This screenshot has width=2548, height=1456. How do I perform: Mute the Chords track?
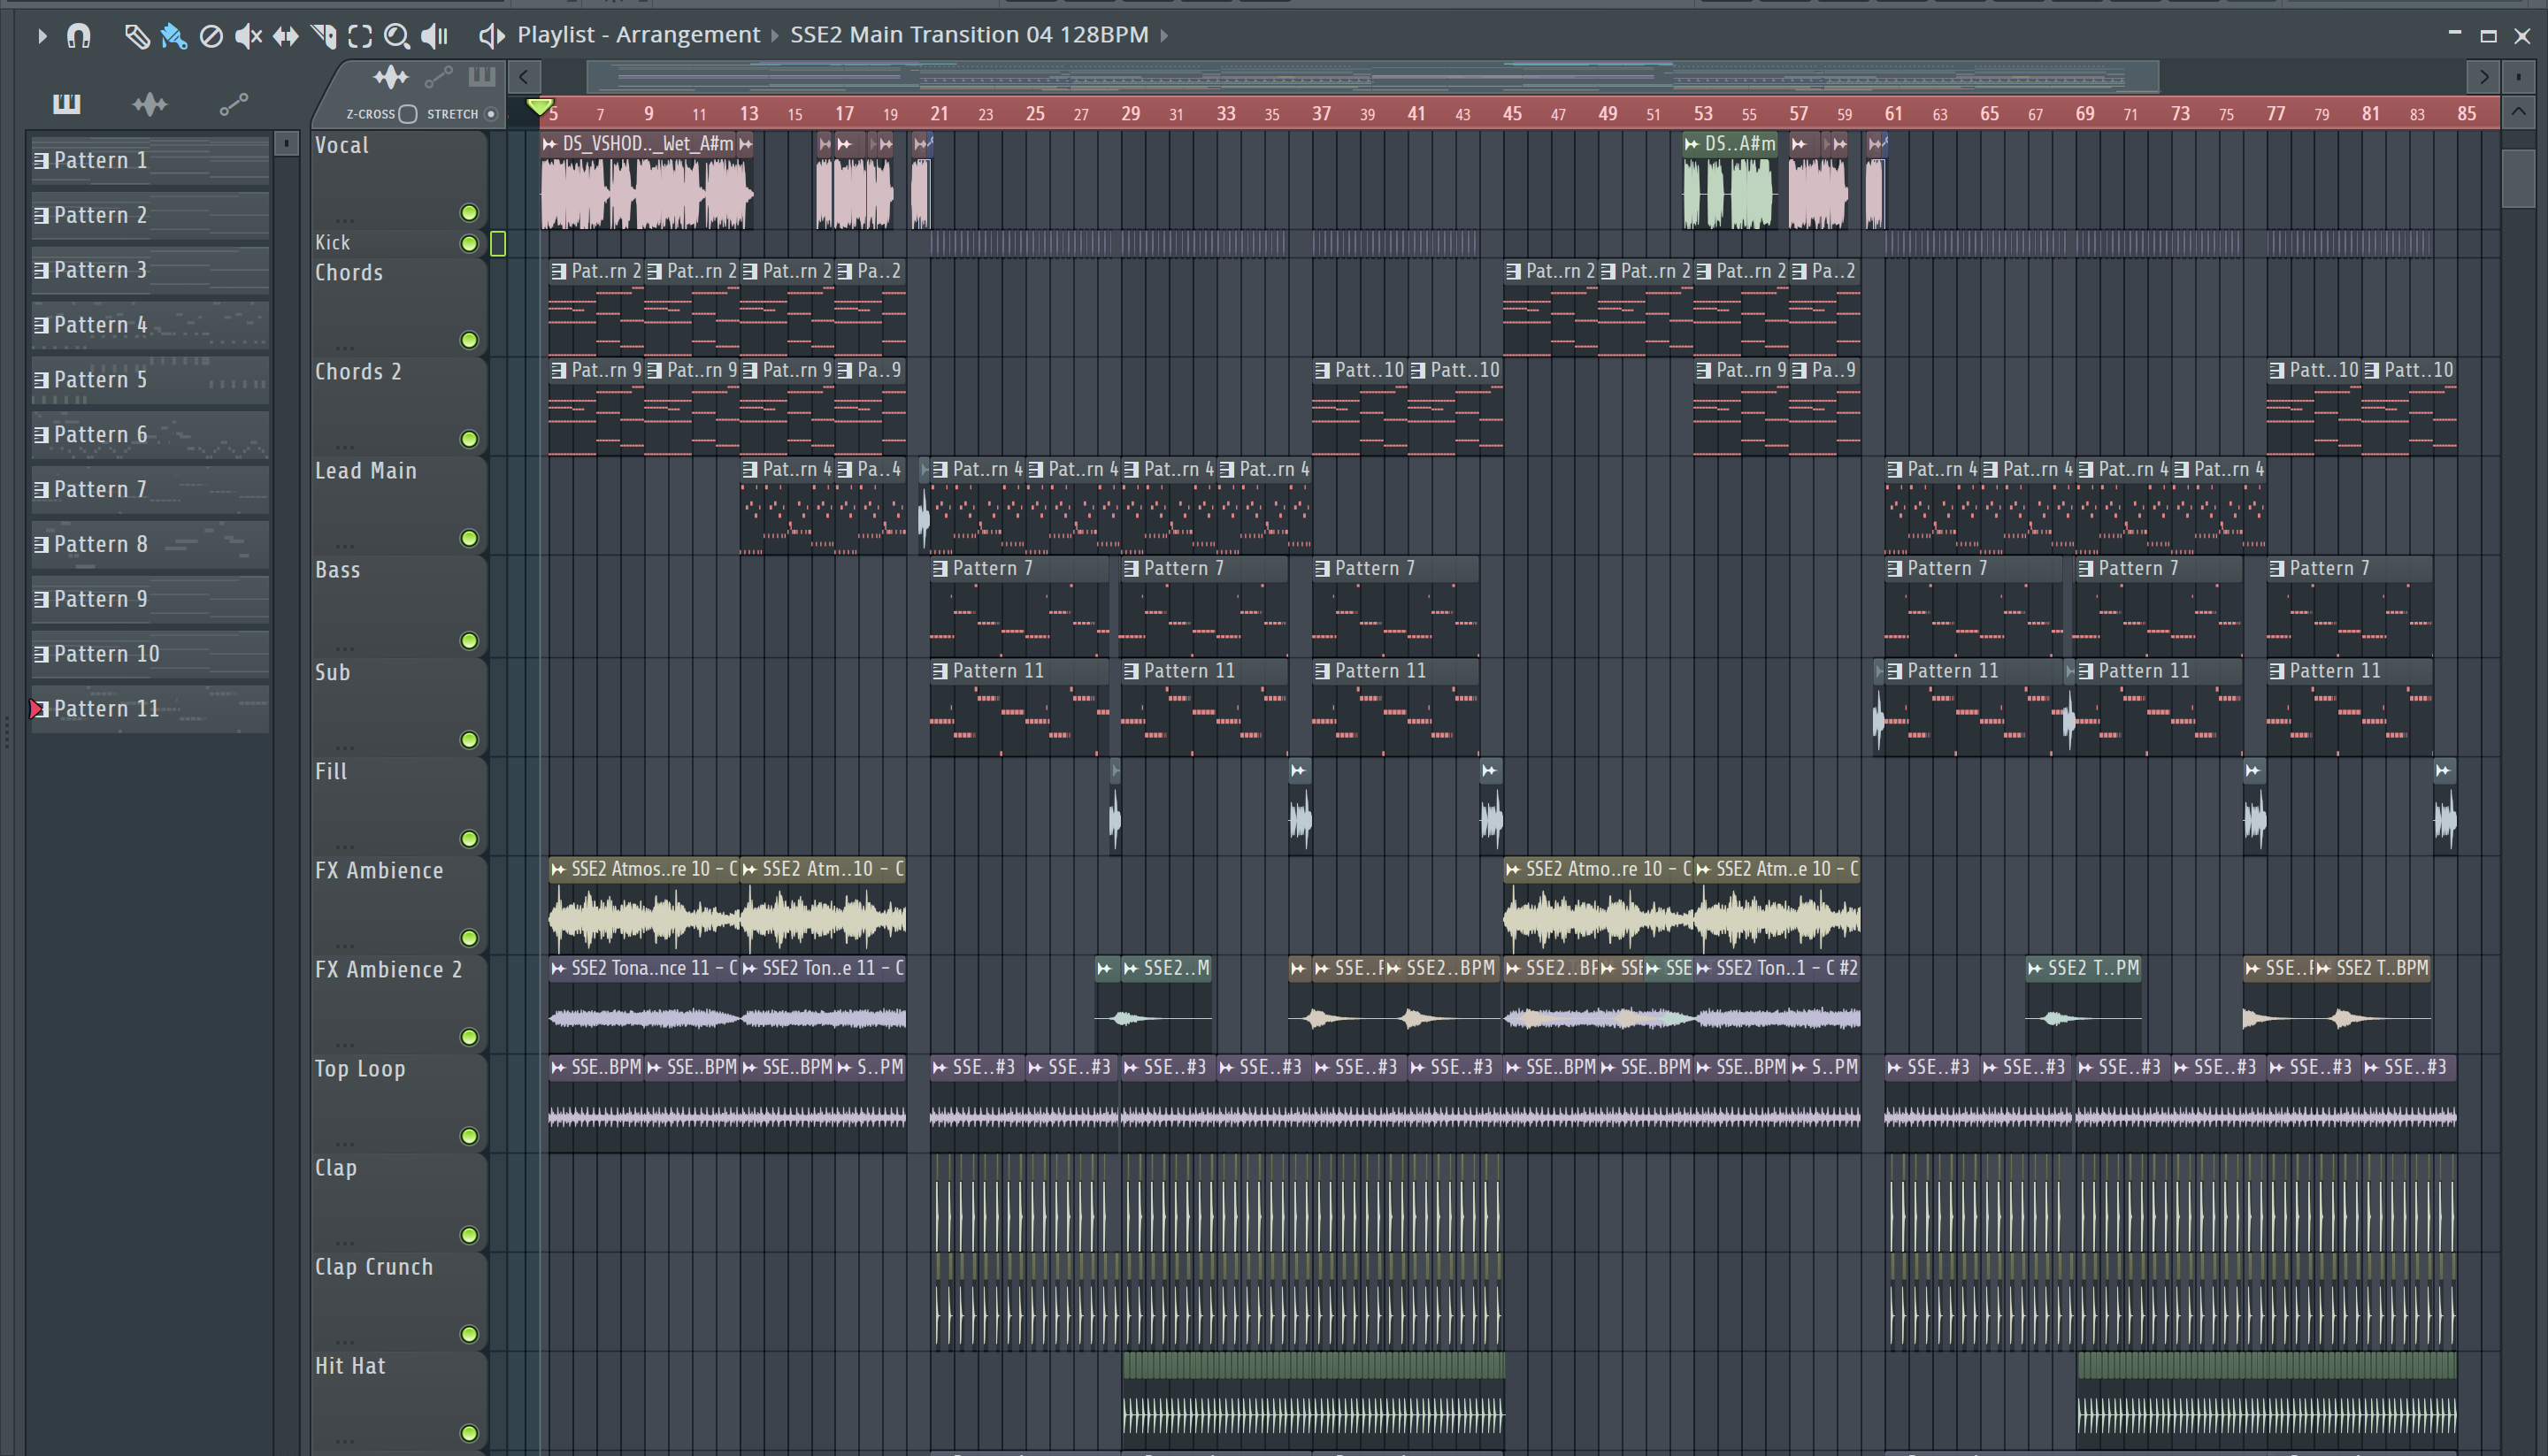[469, 340]
